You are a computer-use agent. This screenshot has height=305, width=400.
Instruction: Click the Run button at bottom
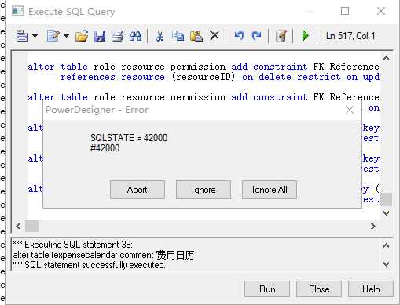[x=267, y=289]
